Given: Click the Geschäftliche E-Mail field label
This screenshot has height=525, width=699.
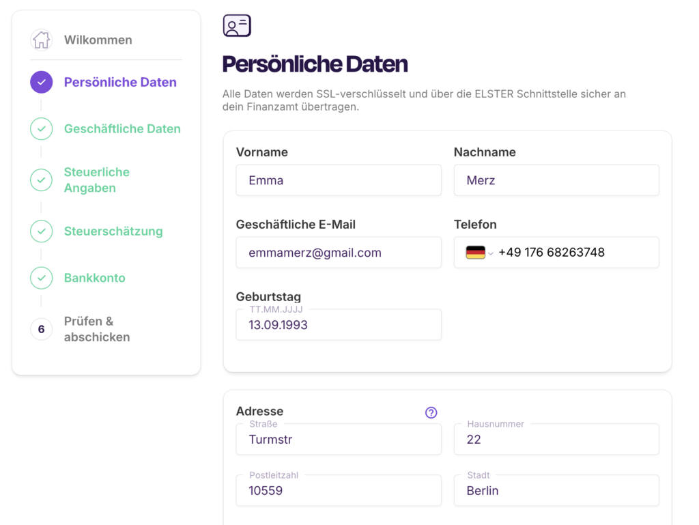Looking at the screenshot, I should 296,224.
